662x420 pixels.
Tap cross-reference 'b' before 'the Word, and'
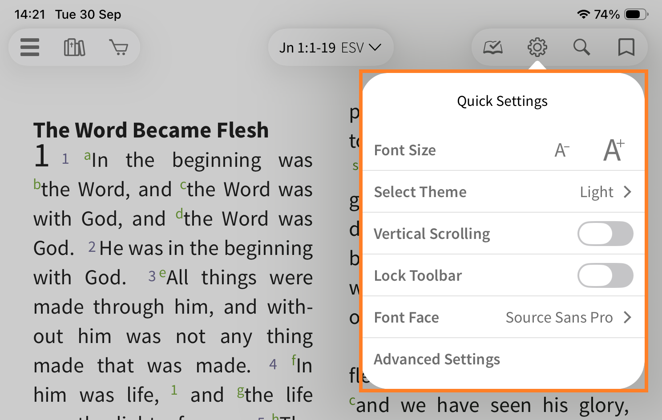(x=37, y=184)
